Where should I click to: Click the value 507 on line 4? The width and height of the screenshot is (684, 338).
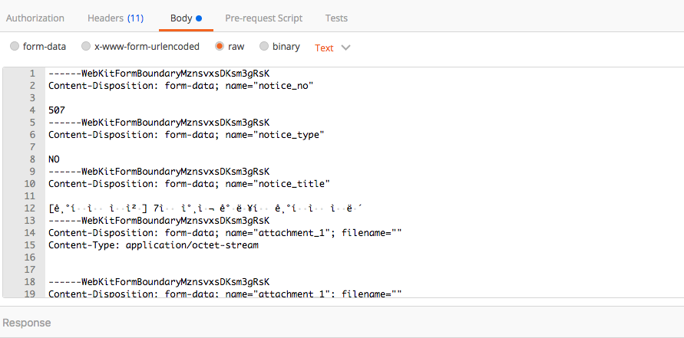pyautogui.click(x=57, y=110)
